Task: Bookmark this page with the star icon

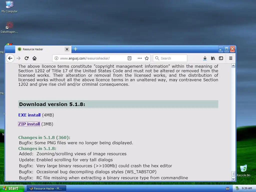Action: 147,58
